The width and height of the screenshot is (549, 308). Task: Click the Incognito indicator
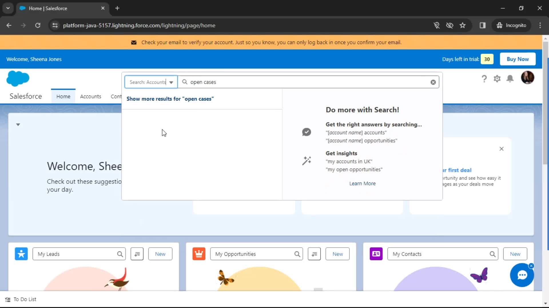[511, 25]
